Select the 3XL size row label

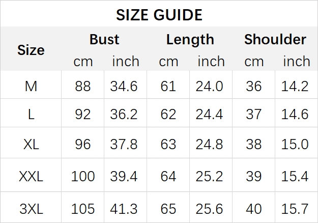point(31,209)
